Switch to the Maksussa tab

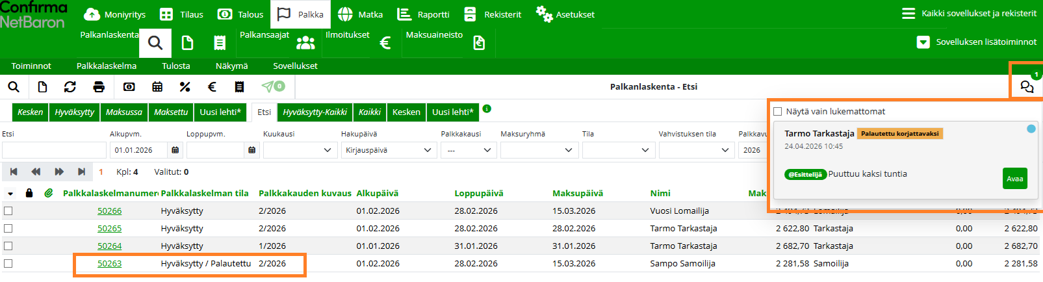click(x=124, y=112)
